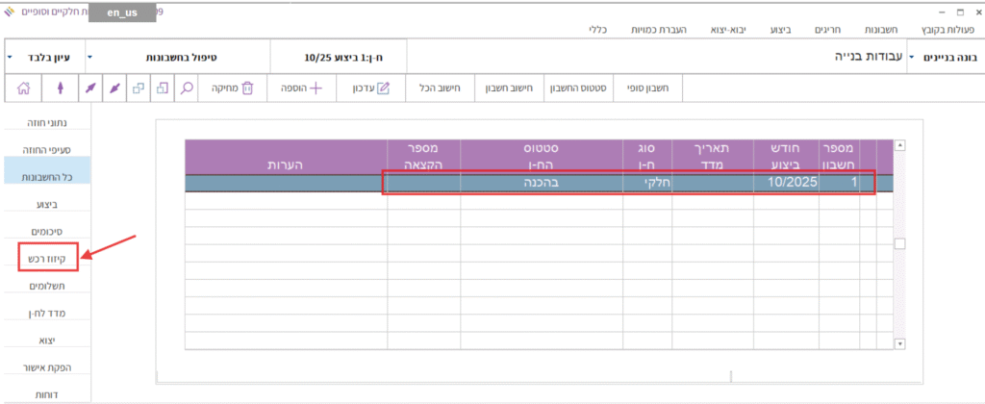Click the table scrollbar down arrow
The height and width of the screenshot is (404, 985).
pyautogui.click(x=900, y=343)
